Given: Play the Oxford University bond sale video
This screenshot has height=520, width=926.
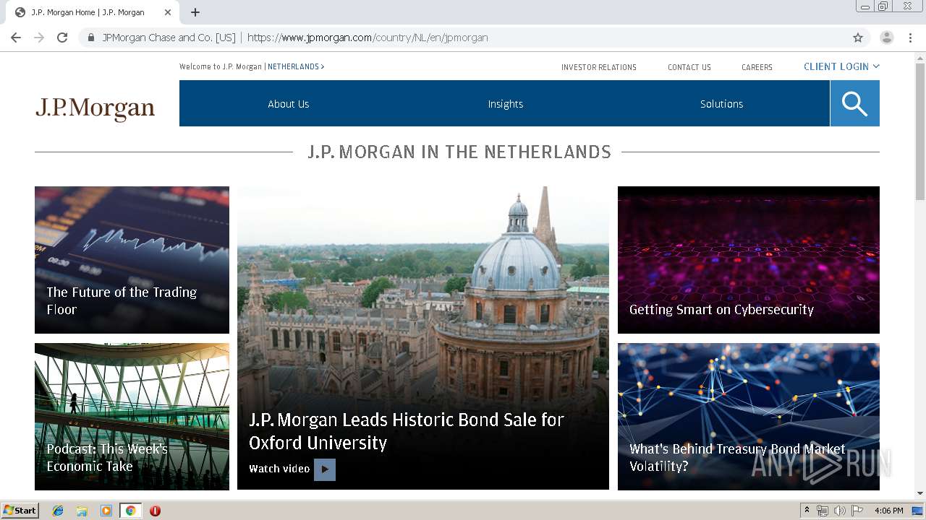Looking at the screenshot, I should (325, 469).
